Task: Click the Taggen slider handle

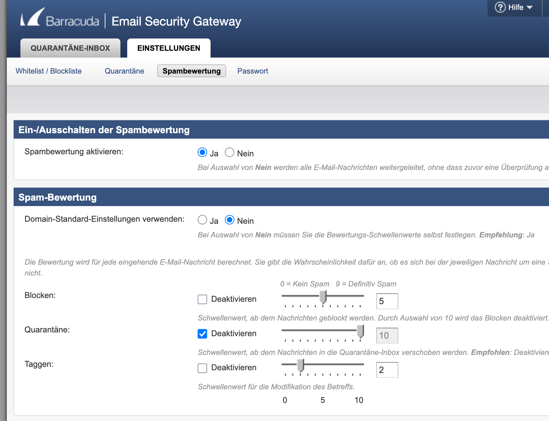Action: point(300,365)
